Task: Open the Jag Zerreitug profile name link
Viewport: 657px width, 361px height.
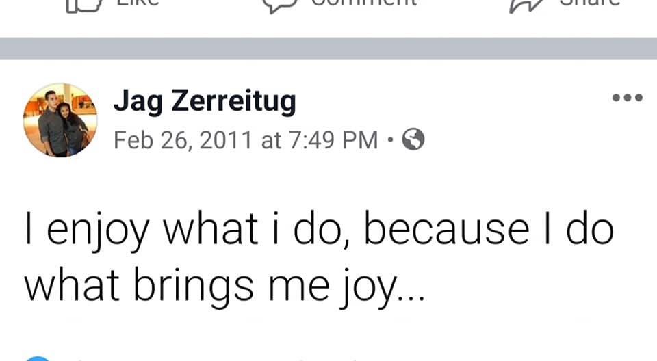Action: (205, 101)
